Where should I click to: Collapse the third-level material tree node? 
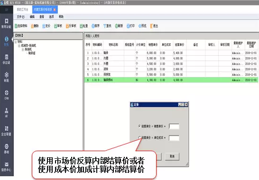tap(23, 49)
